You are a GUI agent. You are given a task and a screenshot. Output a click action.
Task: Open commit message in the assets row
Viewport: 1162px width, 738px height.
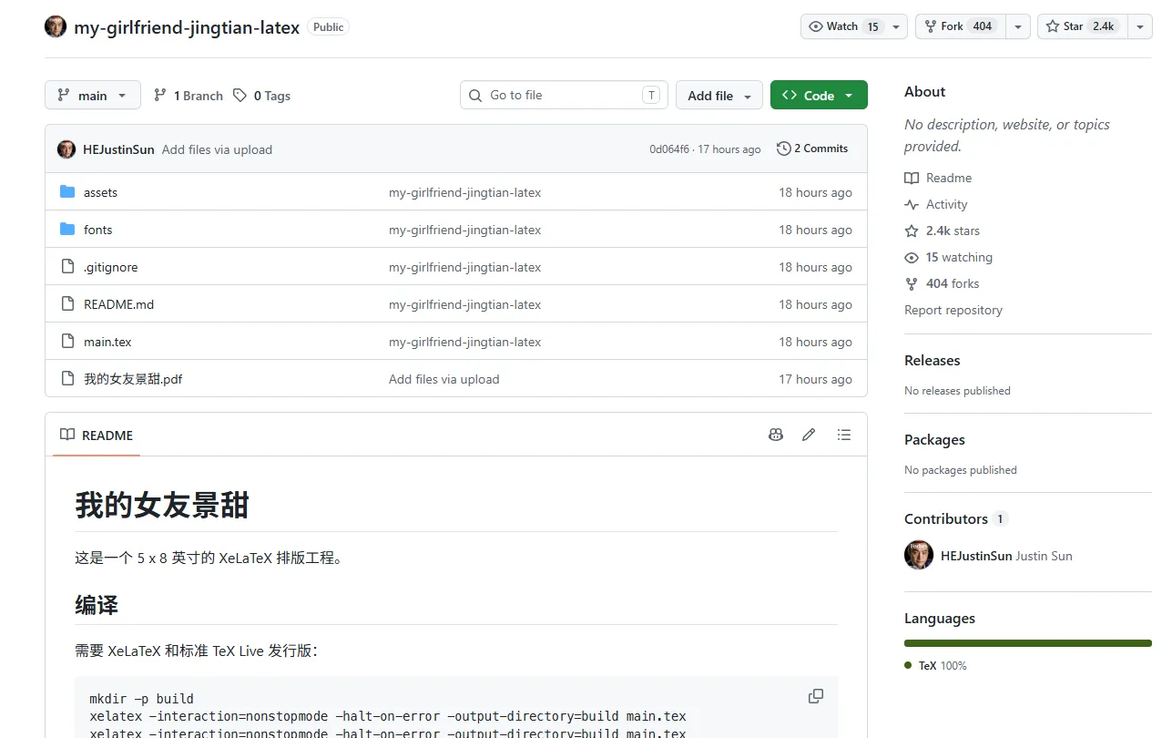click(x=464, y=192)
